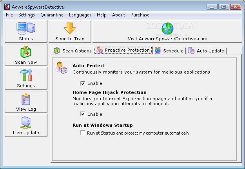Viewport: 245px width, 169px height.
Task: Switch to the Schedule tab
Action: (169, 51)
